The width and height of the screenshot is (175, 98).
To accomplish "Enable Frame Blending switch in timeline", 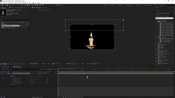I will point(49,69).
